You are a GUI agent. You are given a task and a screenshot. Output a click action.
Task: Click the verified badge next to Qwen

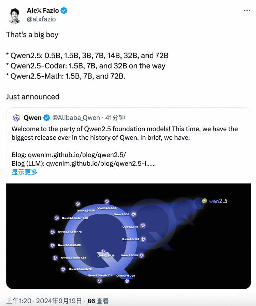point(47,118)
